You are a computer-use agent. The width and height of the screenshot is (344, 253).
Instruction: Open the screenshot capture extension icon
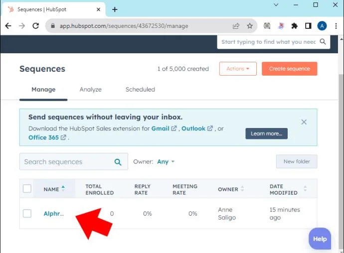coord(267,26)
